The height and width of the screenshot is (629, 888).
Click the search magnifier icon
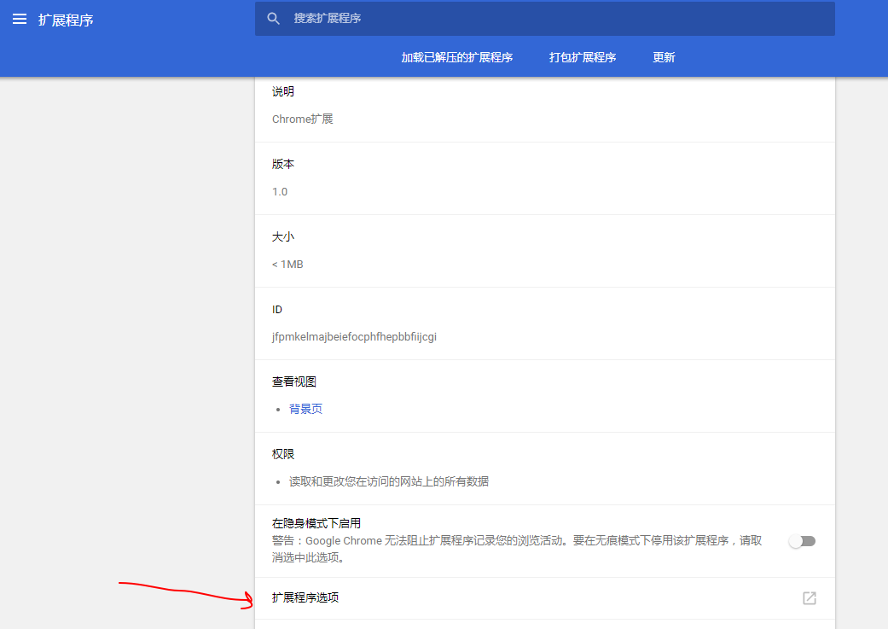tap(274, 19)
